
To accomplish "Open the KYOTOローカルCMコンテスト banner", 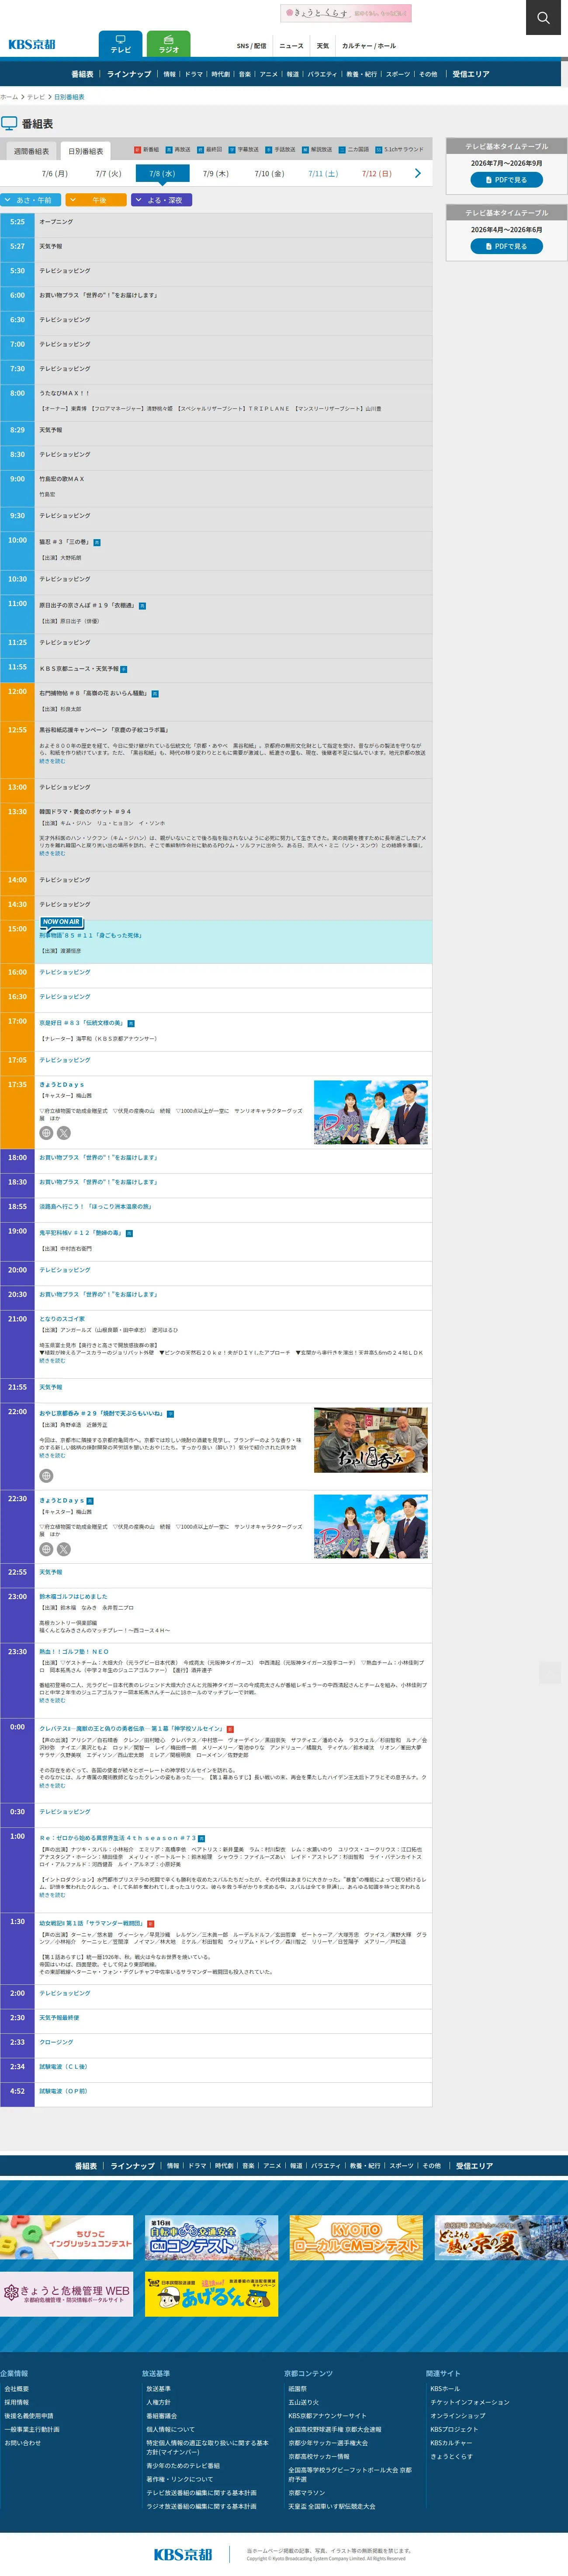I will 356,2238.
